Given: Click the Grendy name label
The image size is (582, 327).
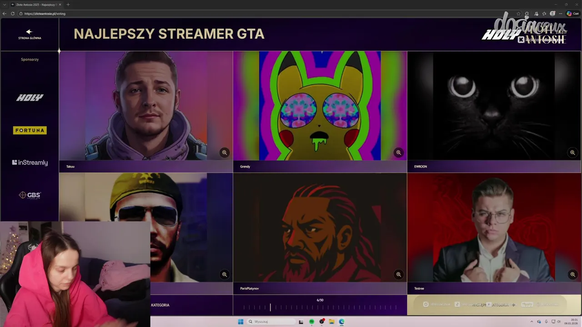Looking at the screenshot, I should (245, 167).
